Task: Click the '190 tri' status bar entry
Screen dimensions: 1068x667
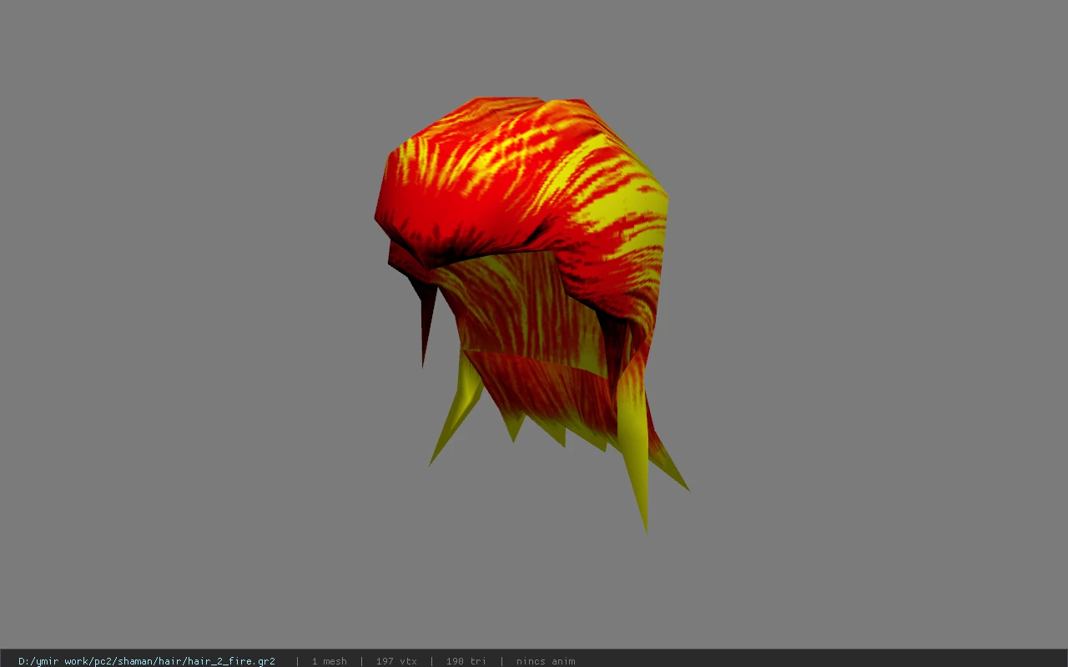Action: [466, 661]
